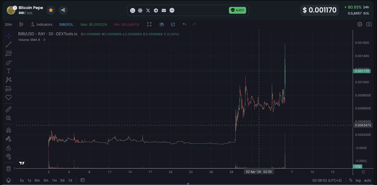
Task: Select the trend line drawing tool
Action: coord(8,44)
